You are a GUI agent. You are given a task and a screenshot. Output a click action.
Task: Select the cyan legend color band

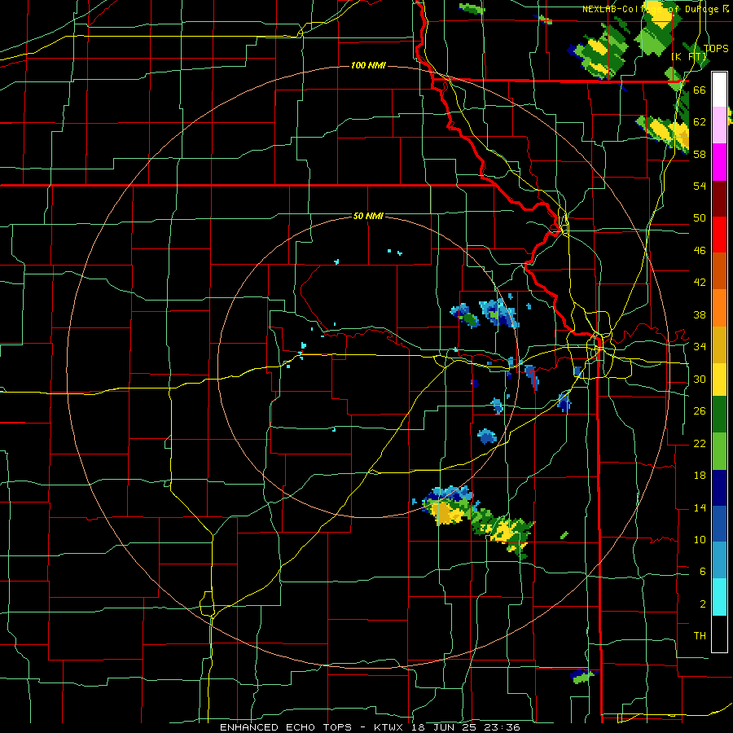click(x=719, y=597)
